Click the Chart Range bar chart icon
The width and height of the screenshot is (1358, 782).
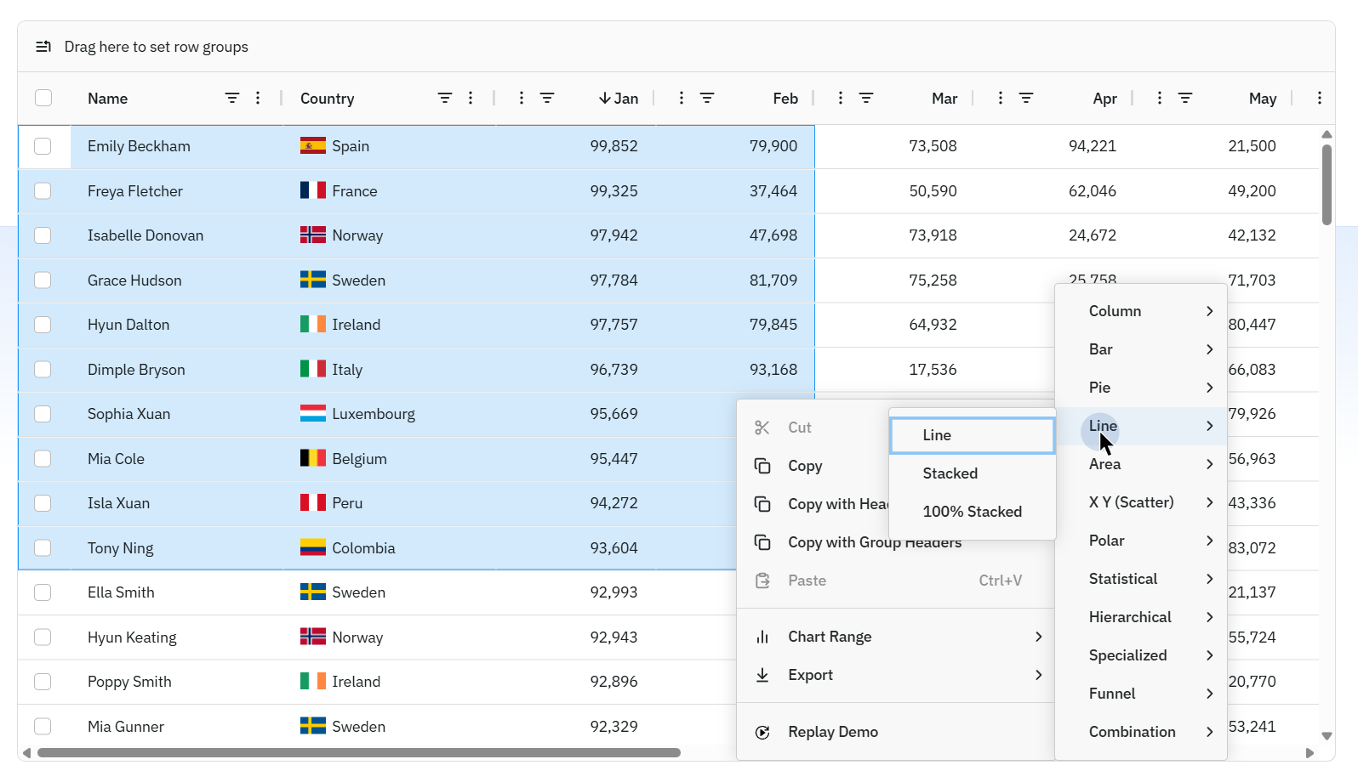762,637
